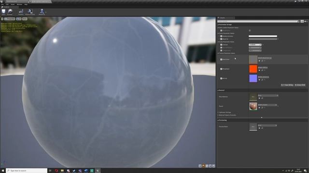The image size is (309, 173).
Task: Open viewport options dropdown arrow
Action: coord(2,19)
